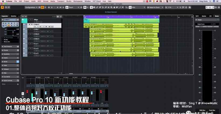This screenshot has width=221, height=114.
Task: Toggle Mute on the C Lo 3 track
Action: [x=29, y=53]
